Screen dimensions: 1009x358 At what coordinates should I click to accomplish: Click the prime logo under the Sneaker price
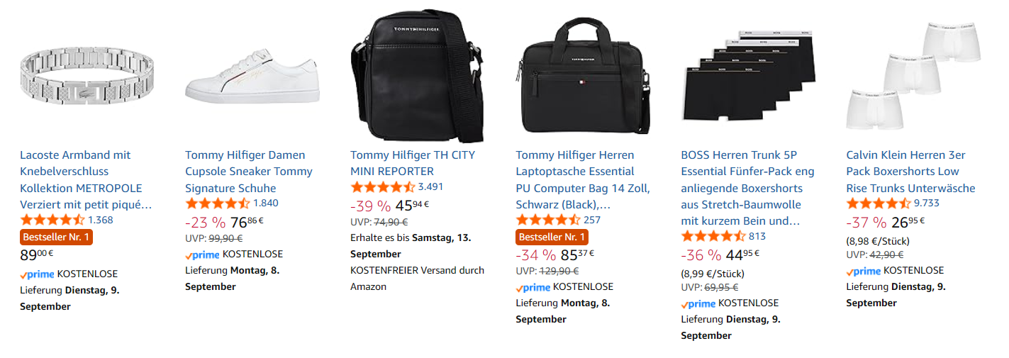[x=202, y=254]
